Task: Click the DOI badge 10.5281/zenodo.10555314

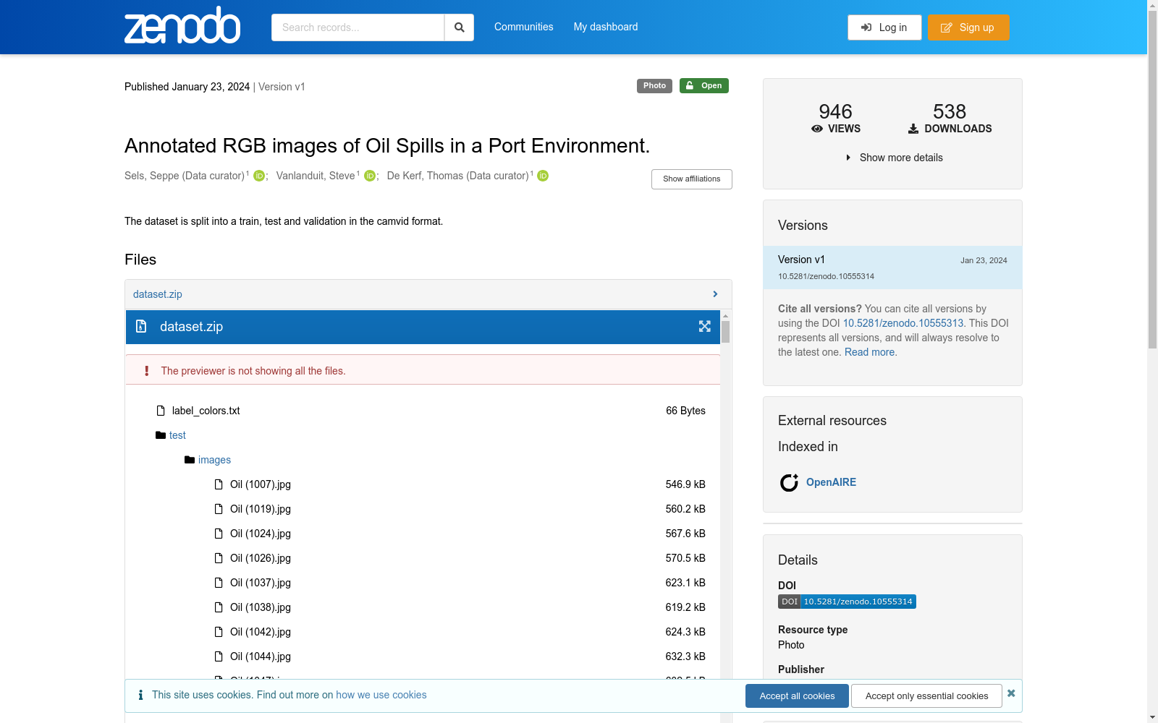Action: [x=847, y=602]
